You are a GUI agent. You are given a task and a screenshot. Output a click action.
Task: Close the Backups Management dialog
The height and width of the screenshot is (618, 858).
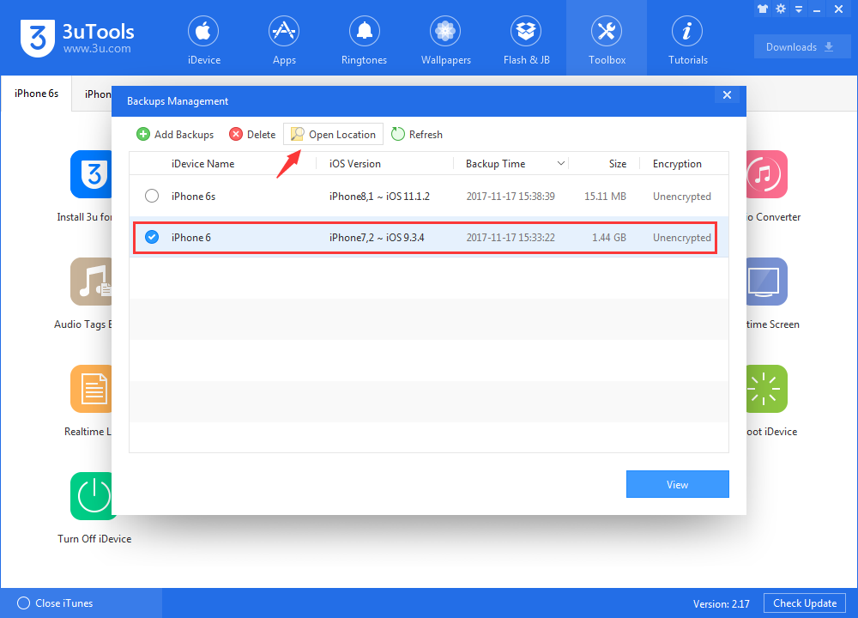727,95
